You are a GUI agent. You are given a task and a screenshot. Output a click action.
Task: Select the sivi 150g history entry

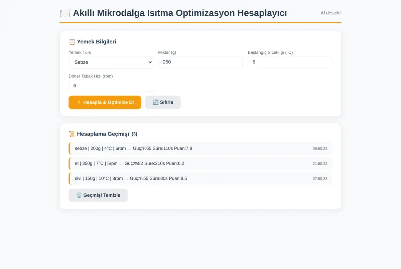point(200,178)
